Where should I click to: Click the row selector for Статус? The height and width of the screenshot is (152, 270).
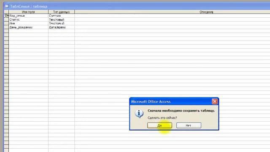6,19
